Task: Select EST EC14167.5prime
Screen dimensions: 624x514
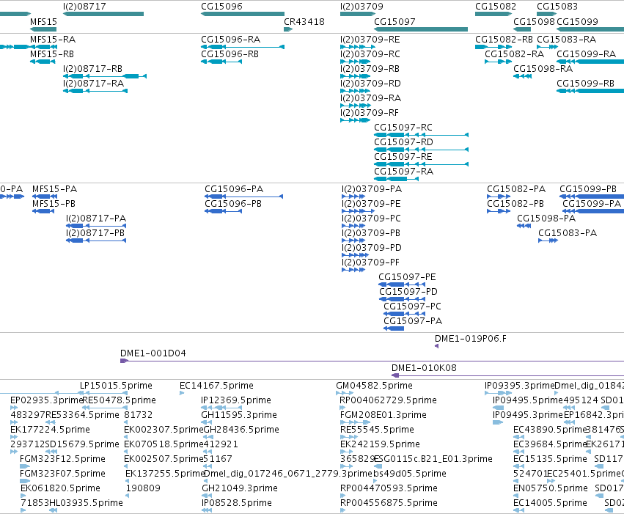Action: tap(182, 394)
